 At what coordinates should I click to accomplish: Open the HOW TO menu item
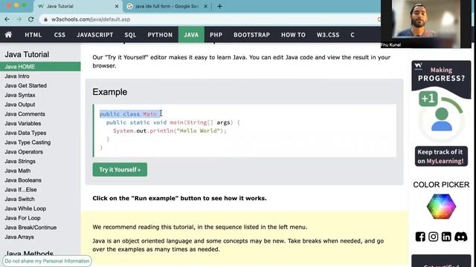[293, 35]
